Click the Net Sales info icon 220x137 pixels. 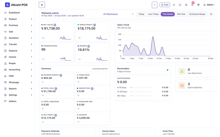tap(55, 25)
